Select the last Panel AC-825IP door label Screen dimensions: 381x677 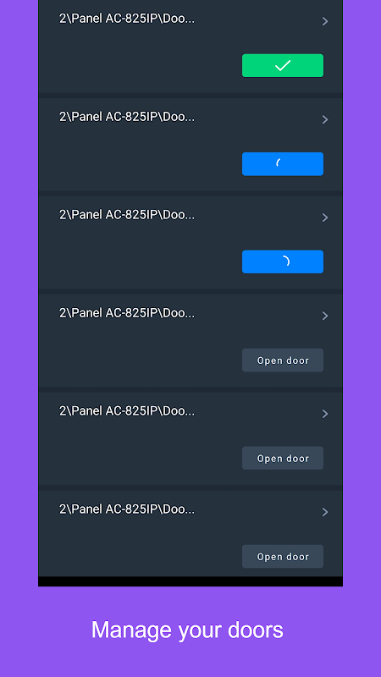point(127,509)
